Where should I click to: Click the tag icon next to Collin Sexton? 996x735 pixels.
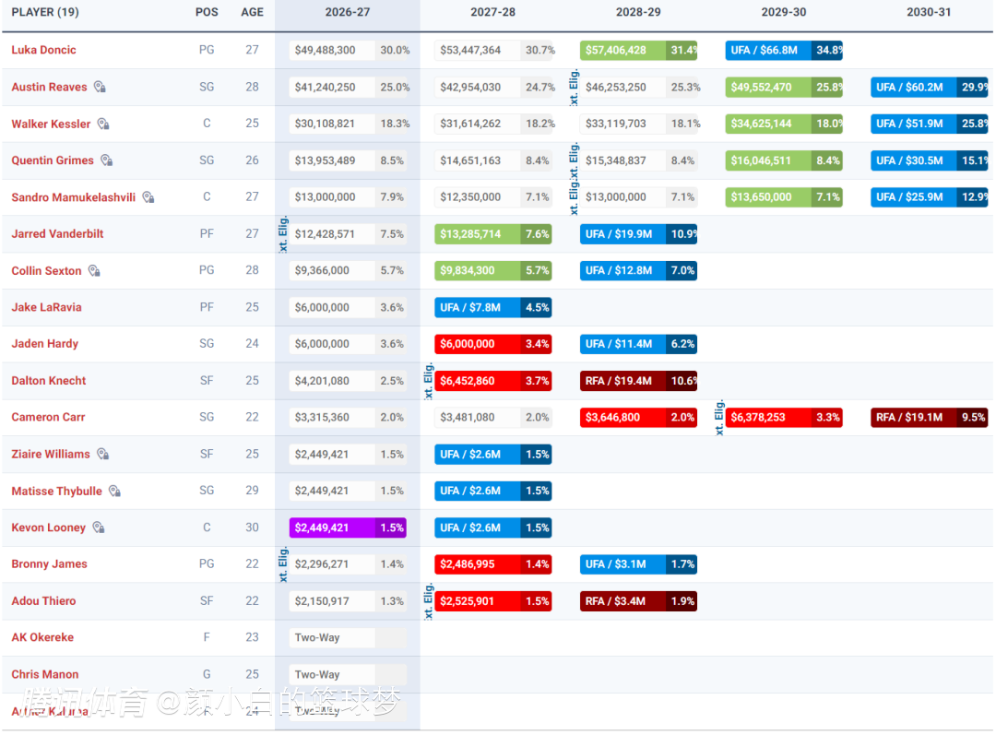(x=95, y=270)
